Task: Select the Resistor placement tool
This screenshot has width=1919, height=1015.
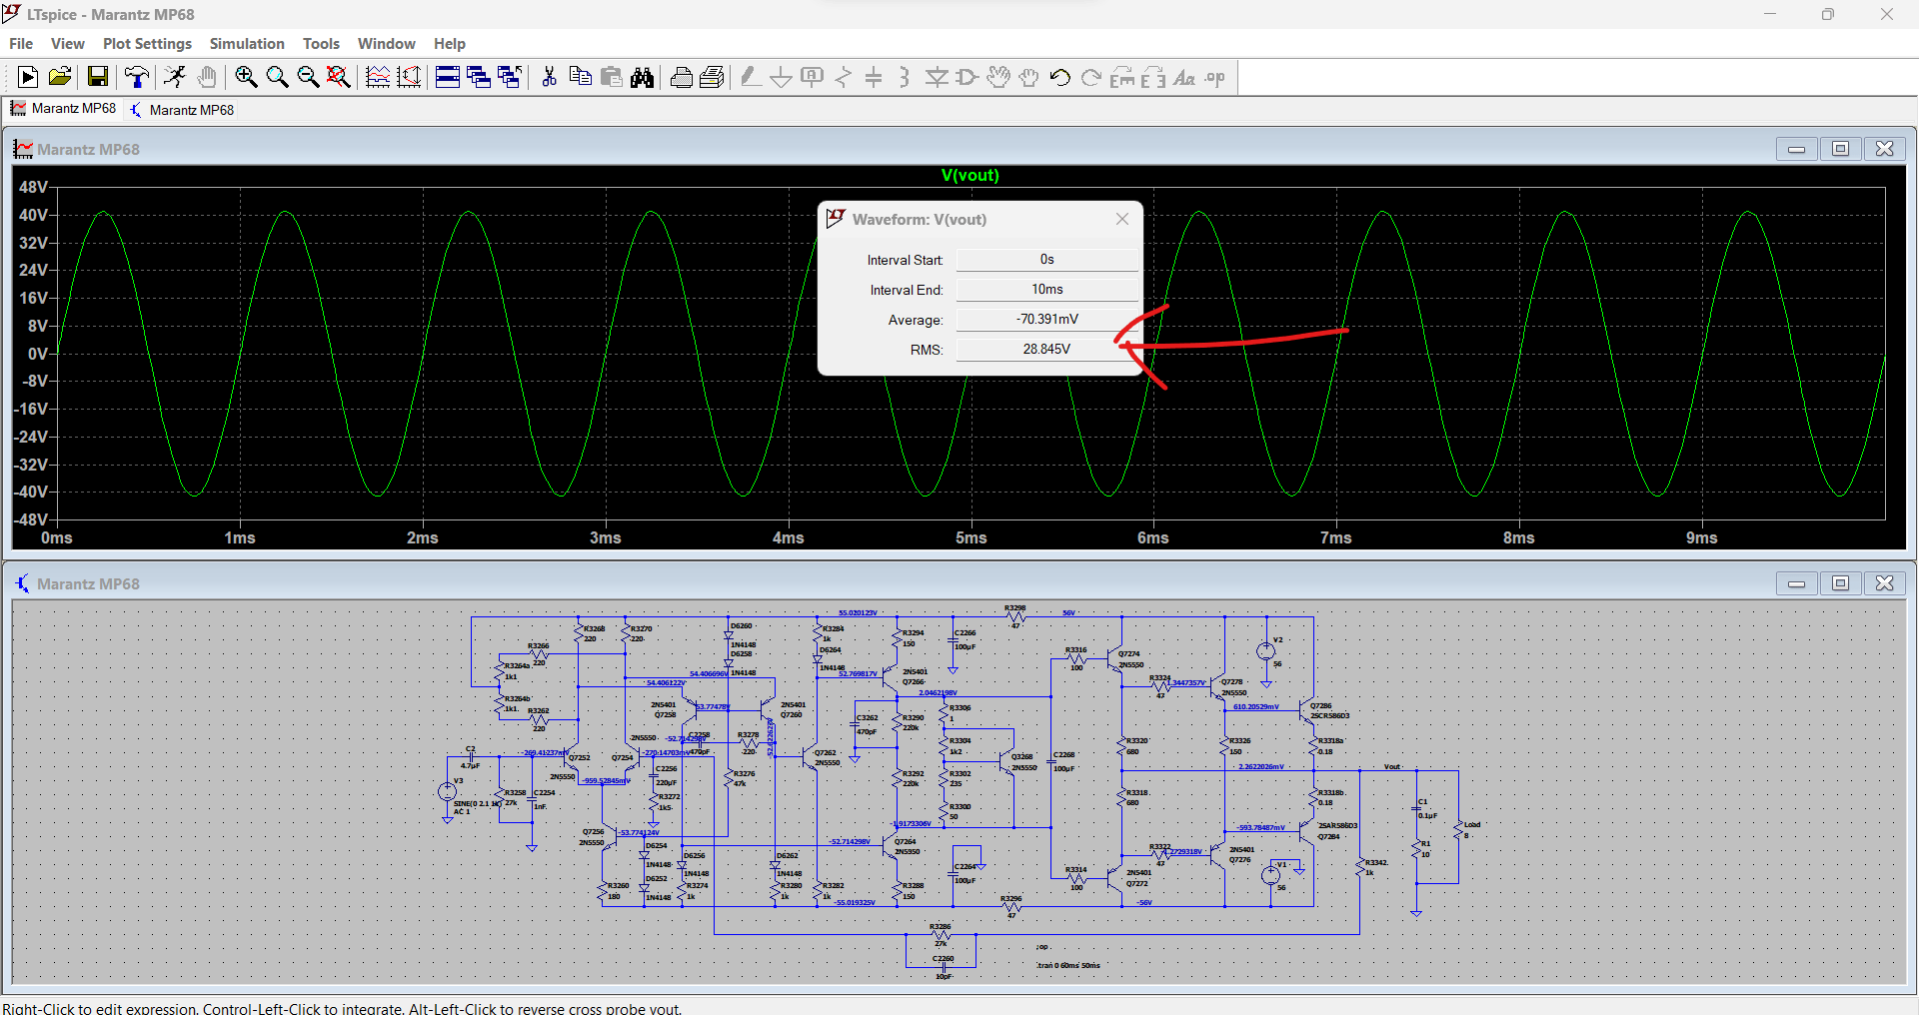Action: (x=844, y=77)
